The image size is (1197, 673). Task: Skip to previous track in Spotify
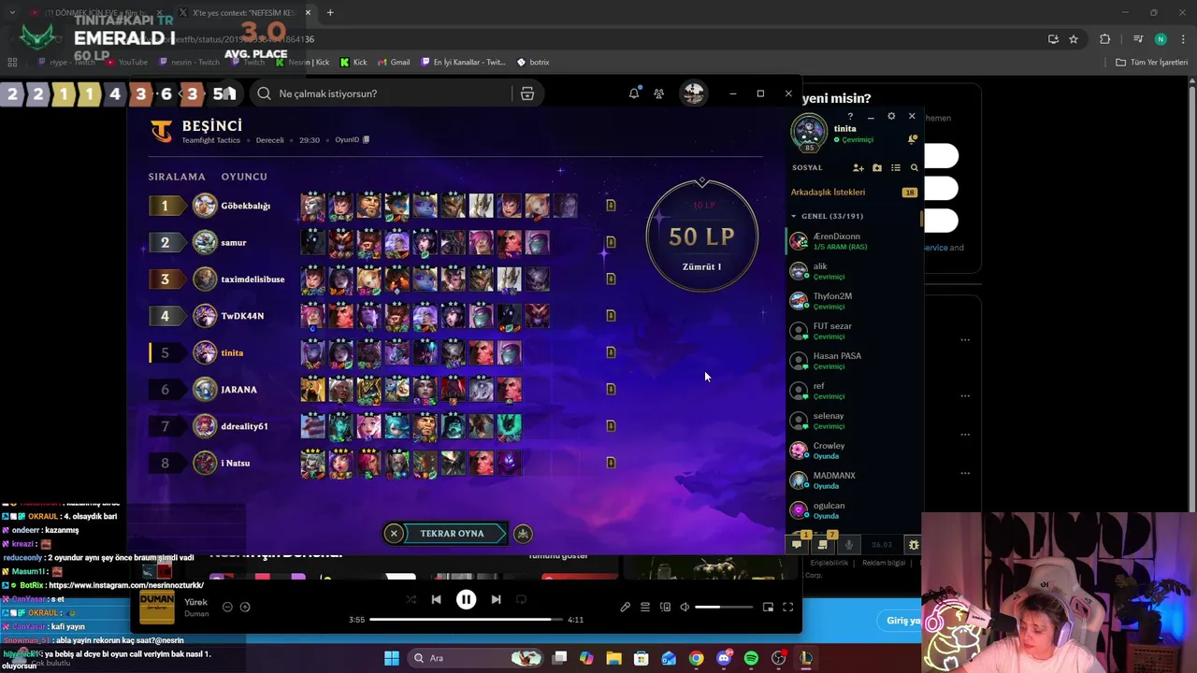click(436, 600)
